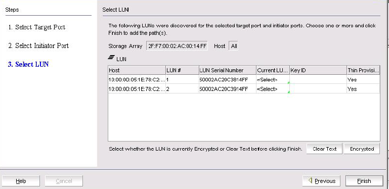Screen dimensions: 389x189
Task: Click the Storage Array address field
Action: coord(177,46)
